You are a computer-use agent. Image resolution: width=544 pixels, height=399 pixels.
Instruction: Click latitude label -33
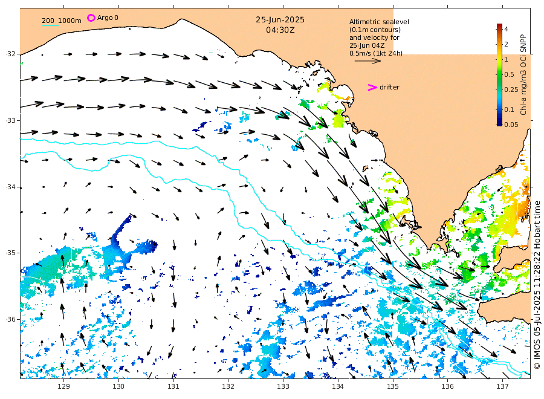[11, 120]
